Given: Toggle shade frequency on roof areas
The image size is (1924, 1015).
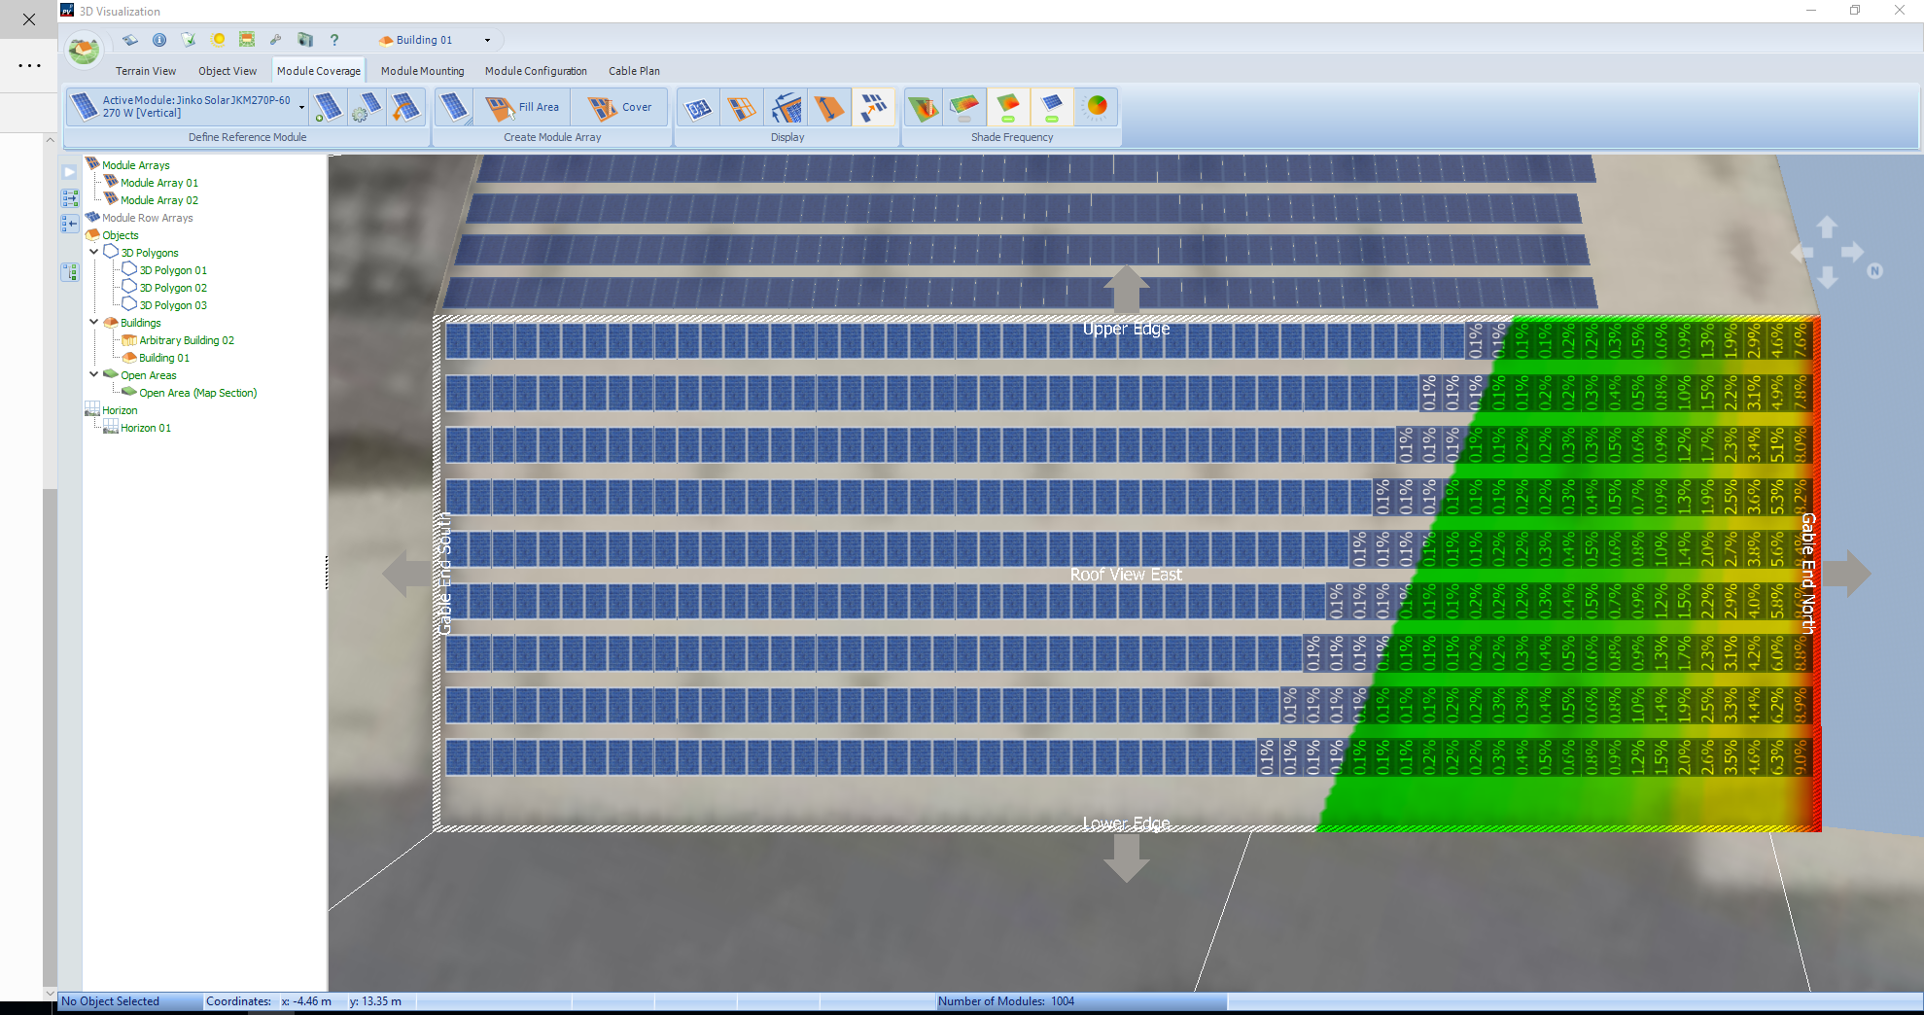Looking at the screenshot, I should (x=1008, y=107).
